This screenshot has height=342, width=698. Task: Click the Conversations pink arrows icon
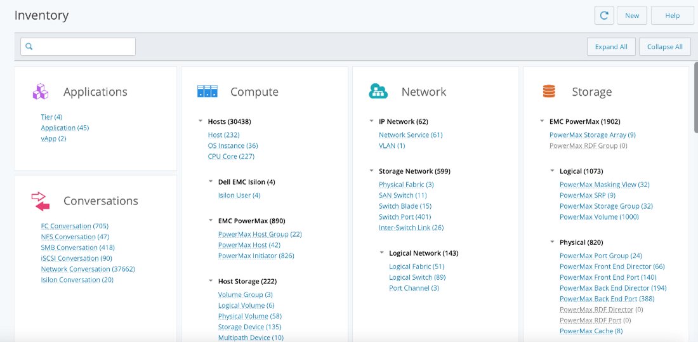(x=41, y=201)
